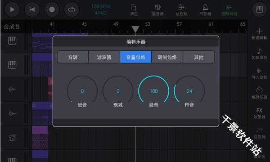Screen dimensions: 270x162
Task: Click the 起音 attack knob
Action: tap(82, 91)
